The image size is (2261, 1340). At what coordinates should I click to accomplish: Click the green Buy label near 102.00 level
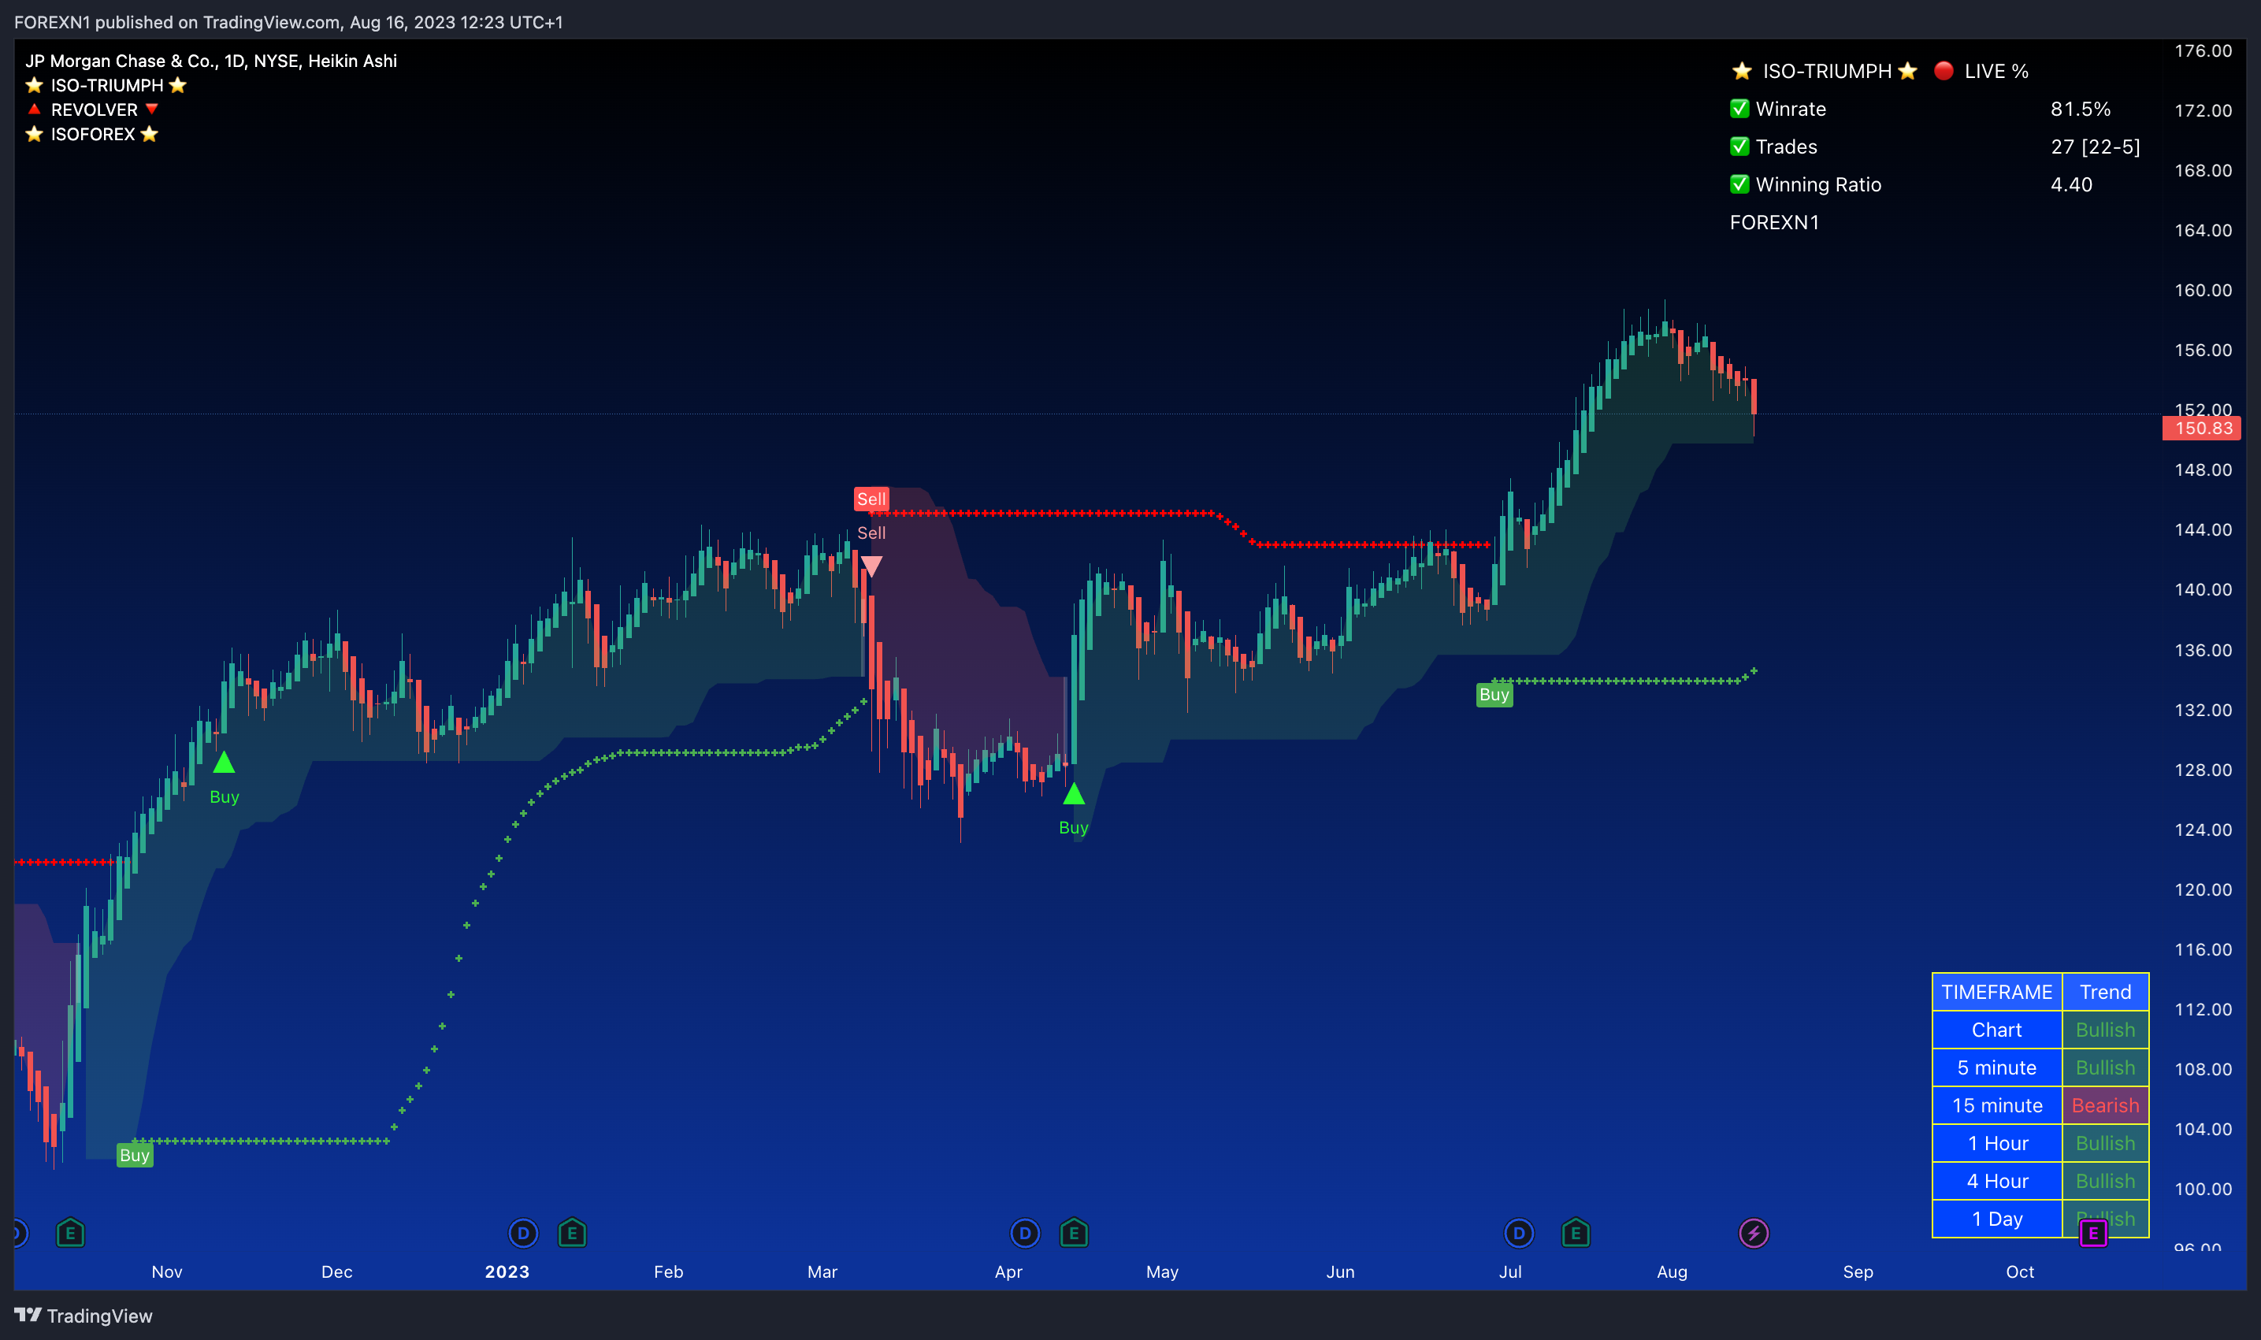click(x=135, y=1155)
